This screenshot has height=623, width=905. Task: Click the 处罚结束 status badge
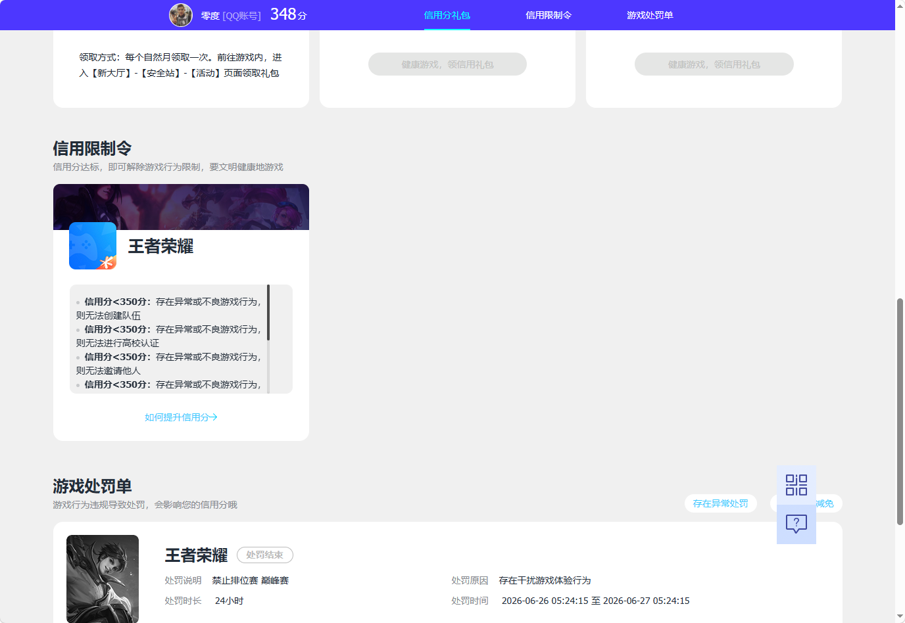point(265,555)
